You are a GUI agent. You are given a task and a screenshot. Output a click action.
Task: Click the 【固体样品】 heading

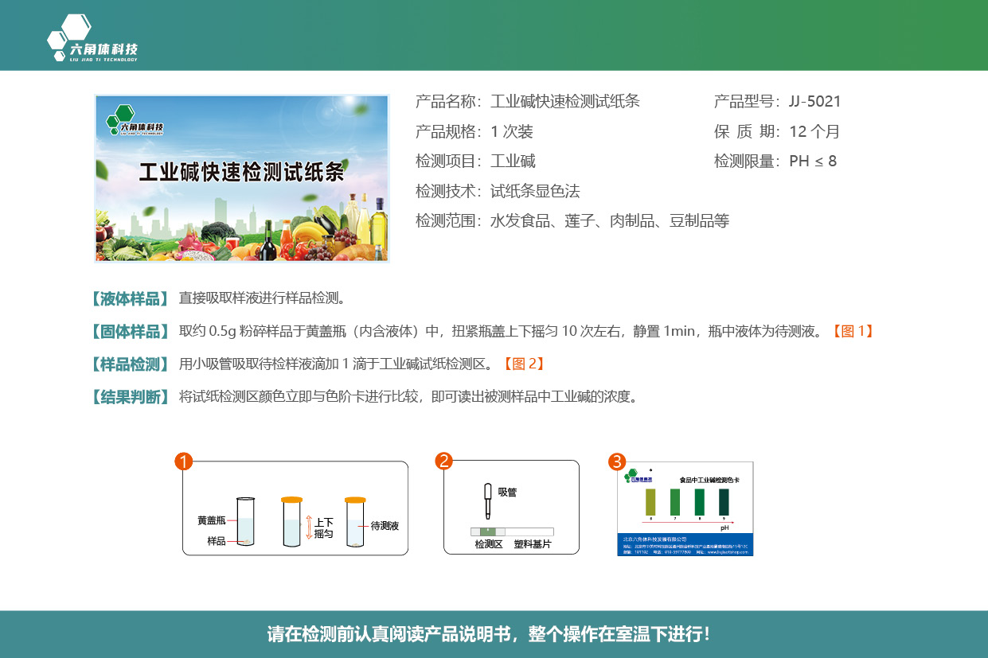[x=130, y=331]
